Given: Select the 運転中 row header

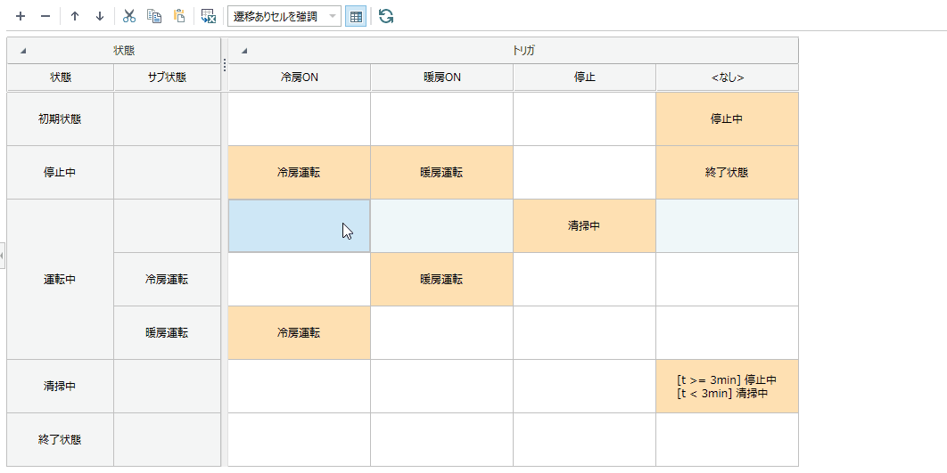Looking at the screenshot, I should tap(61, 280).
